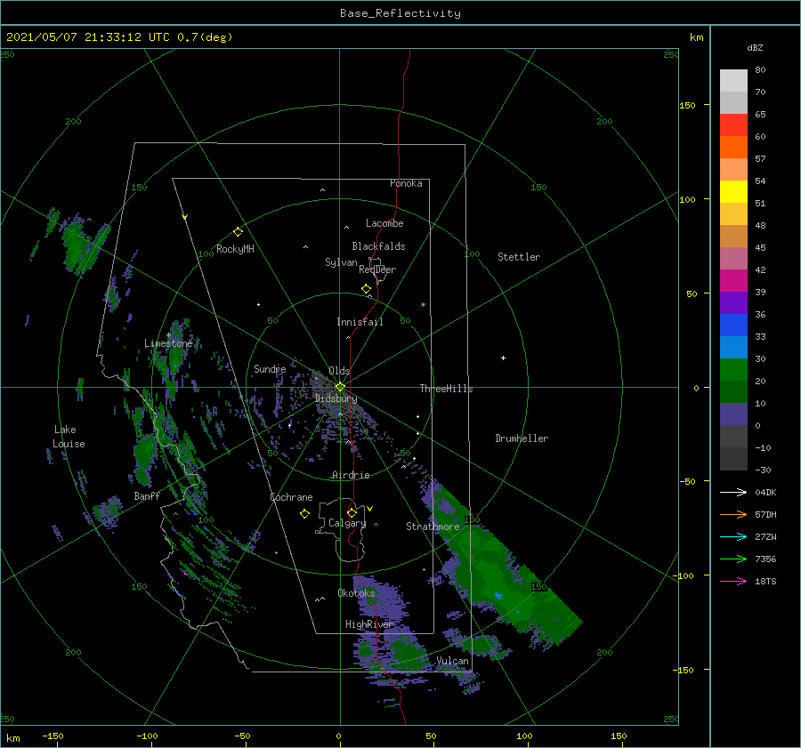Click the 2021/05/07 21:33:12 UTC timestamp
The image size is (801, 748).
coord(88,36)
